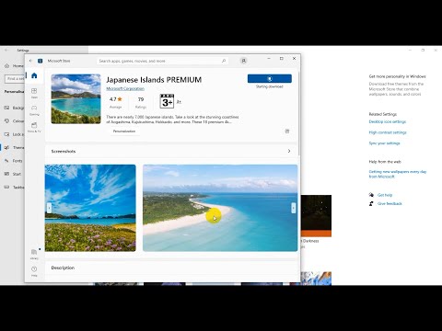Click the Personalization category tag

[x=124, y=131]
